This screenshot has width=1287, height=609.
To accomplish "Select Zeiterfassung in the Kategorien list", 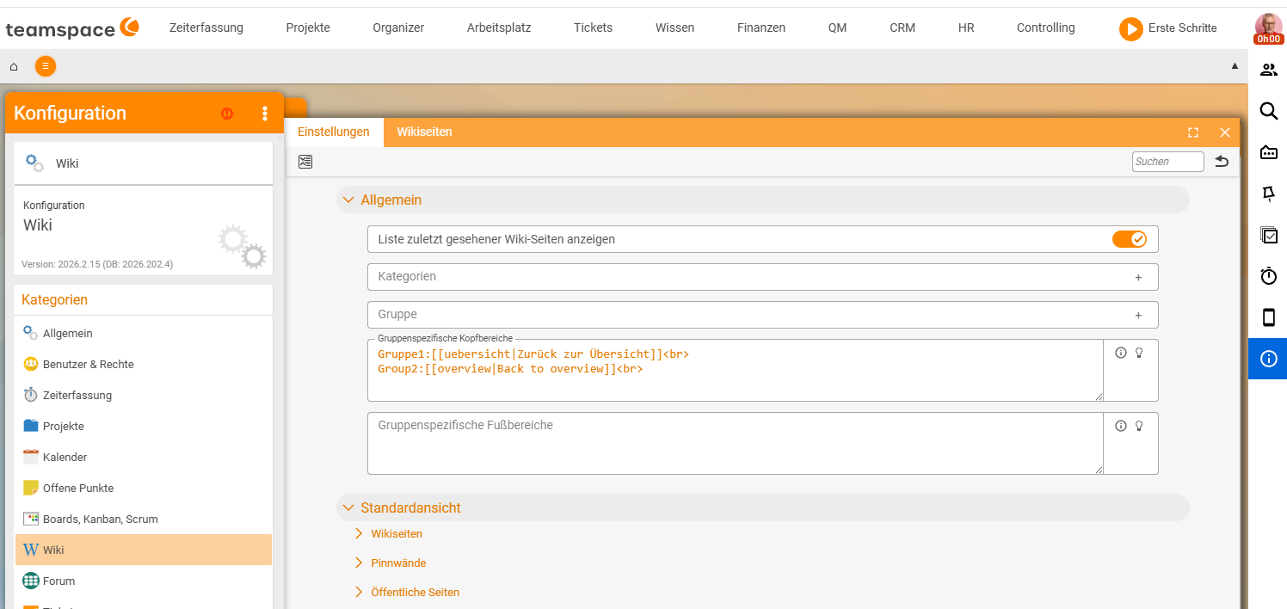I will [144, 395].
